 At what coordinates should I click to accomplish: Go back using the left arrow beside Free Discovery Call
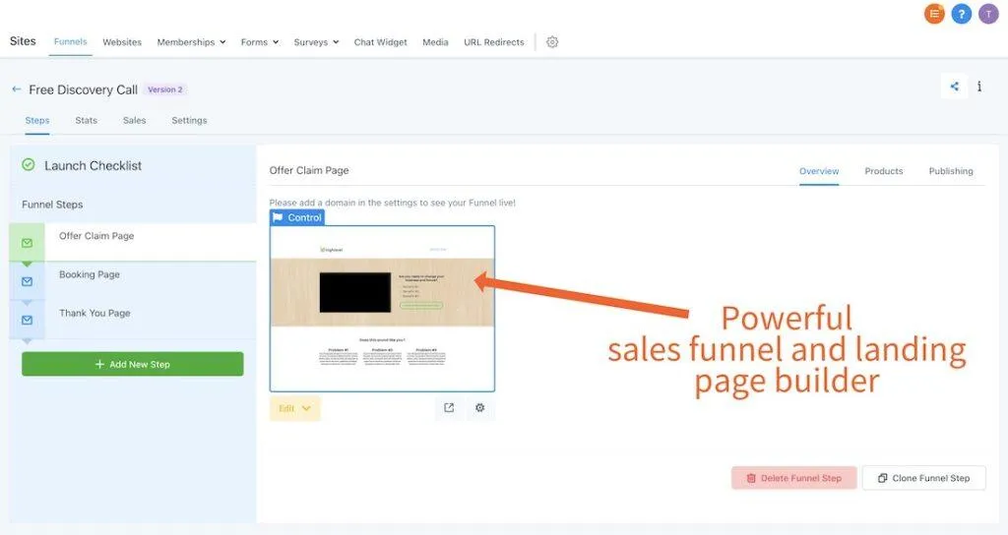click(x=16, y=89)
